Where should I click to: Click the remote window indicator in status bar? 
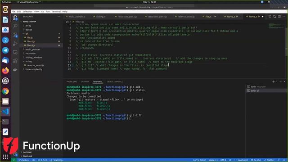(14, 160)
